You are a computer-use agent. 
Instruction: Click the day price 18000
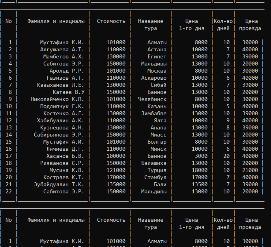pos(200,170)
